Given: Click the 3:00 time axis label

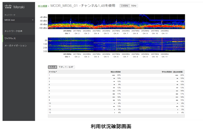Looking at the screenshot, I should [45, 51].
